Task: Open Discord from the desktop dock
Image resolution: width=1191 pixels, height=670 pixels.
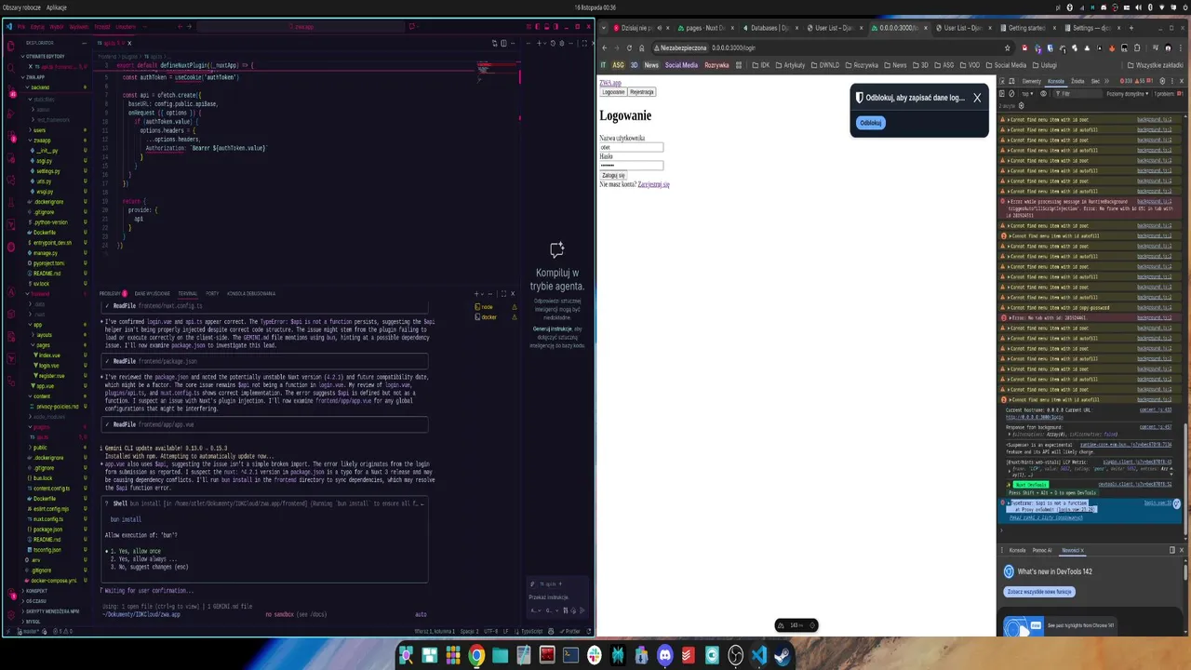Action: point(665,655)
